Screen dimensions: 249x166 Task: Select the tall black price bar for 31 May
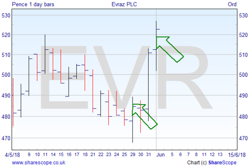click(148, 85)
